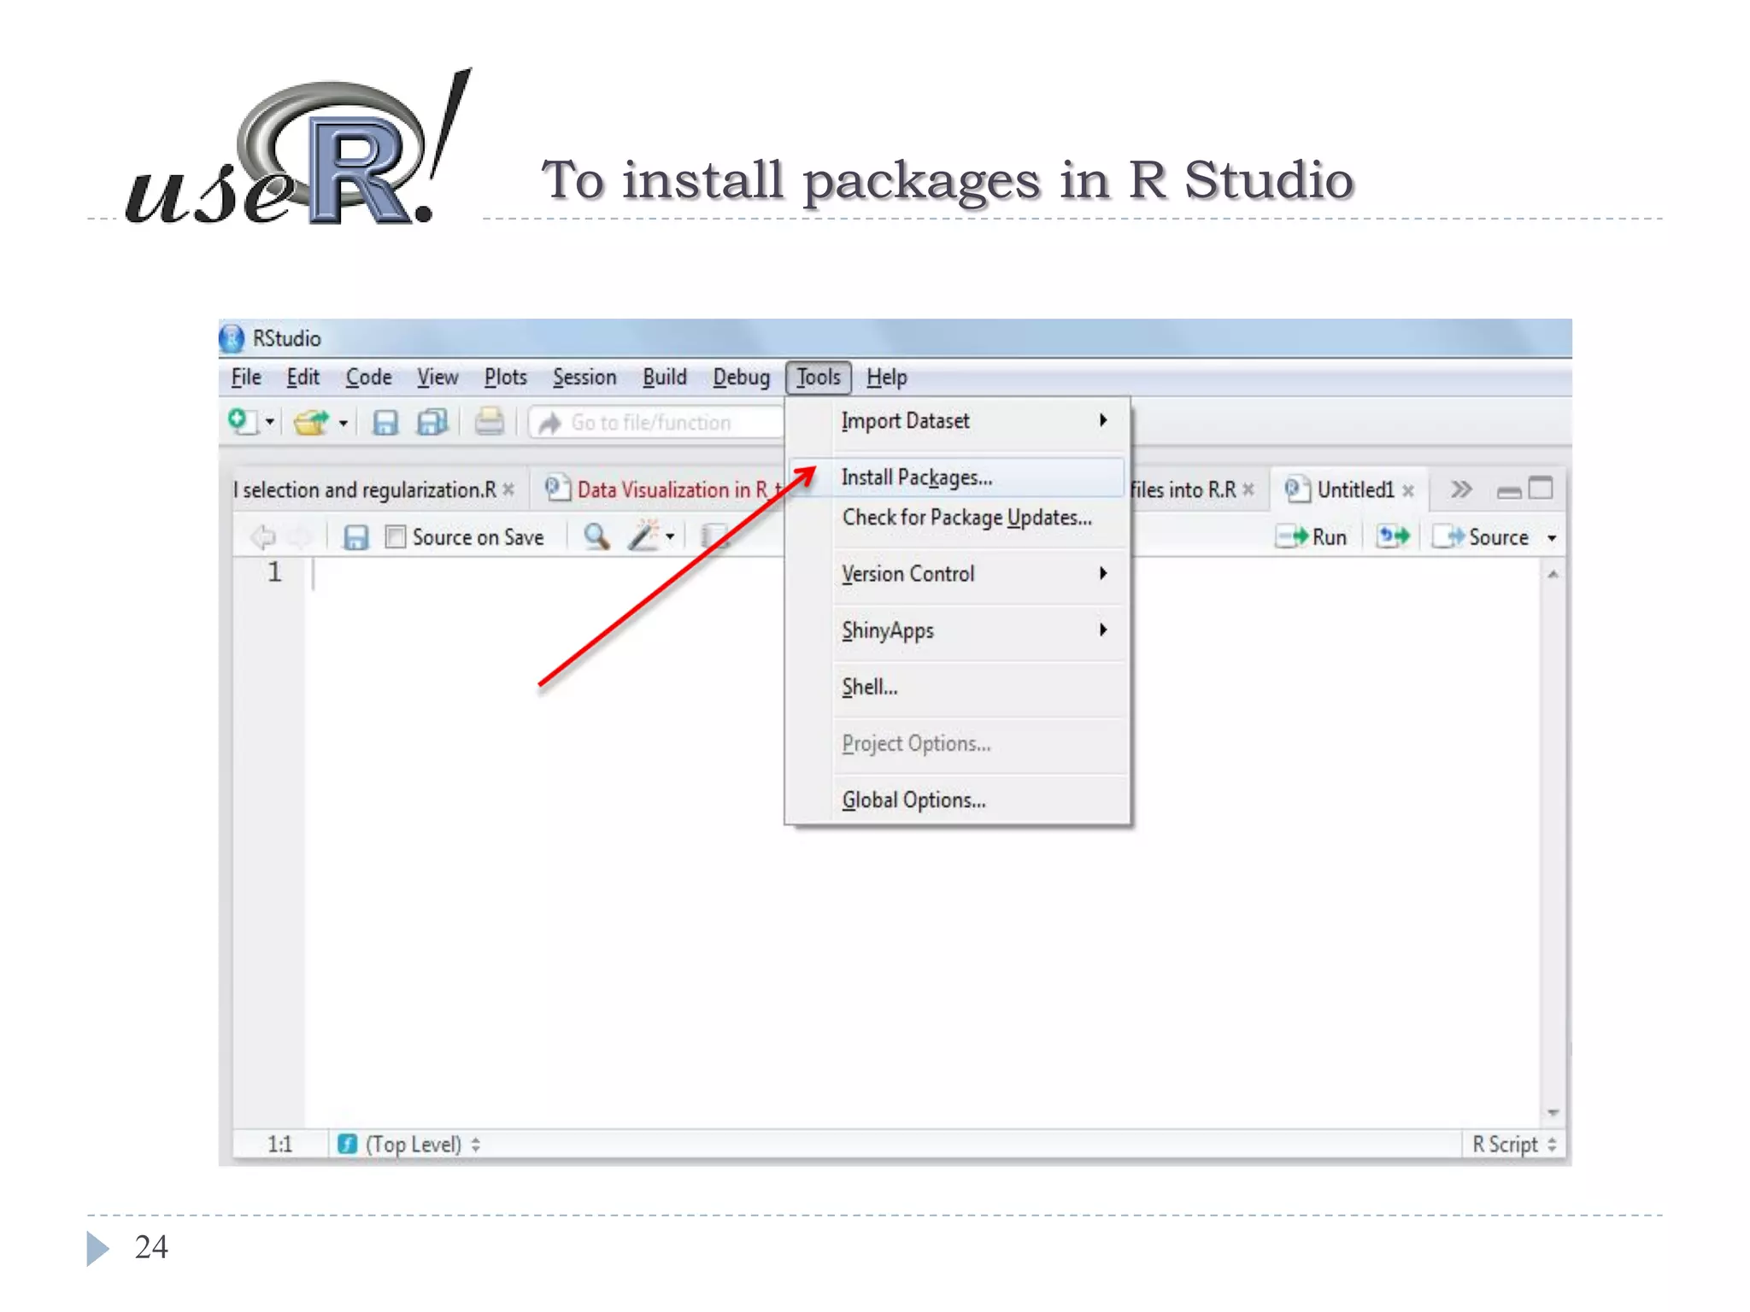Click the Open File folder icon
1750x1312 pixels.
[311, 422]
